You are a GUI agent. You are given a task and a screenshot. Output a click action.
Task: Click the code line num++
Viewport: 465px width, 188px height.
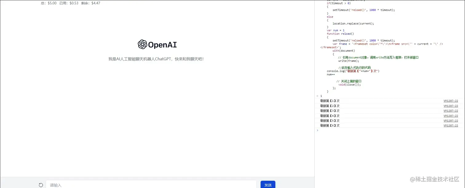(331, 74)
